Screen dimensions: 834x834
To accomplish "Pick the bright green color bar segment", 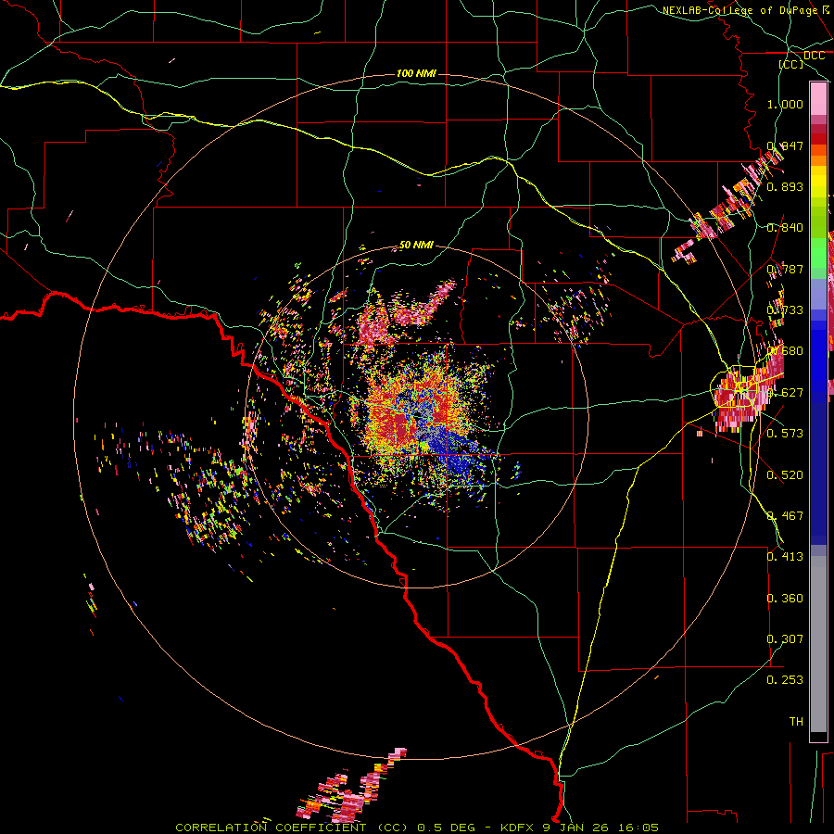I will click(818, 253).
